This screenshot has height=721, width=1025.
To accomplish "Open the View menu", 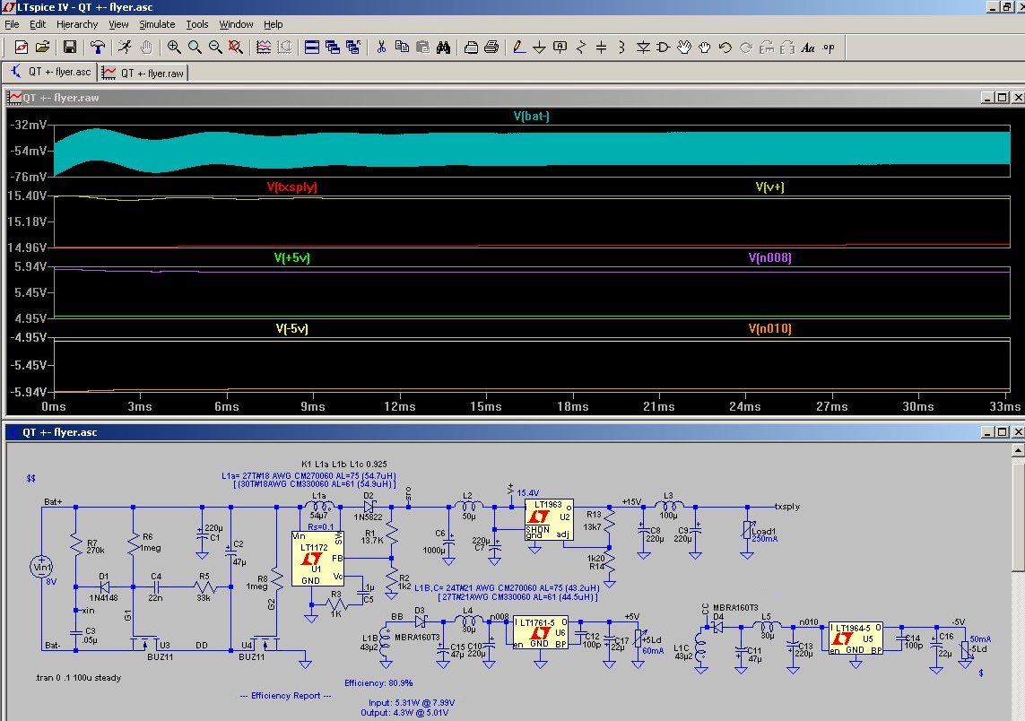I will (x=118, y=24).
